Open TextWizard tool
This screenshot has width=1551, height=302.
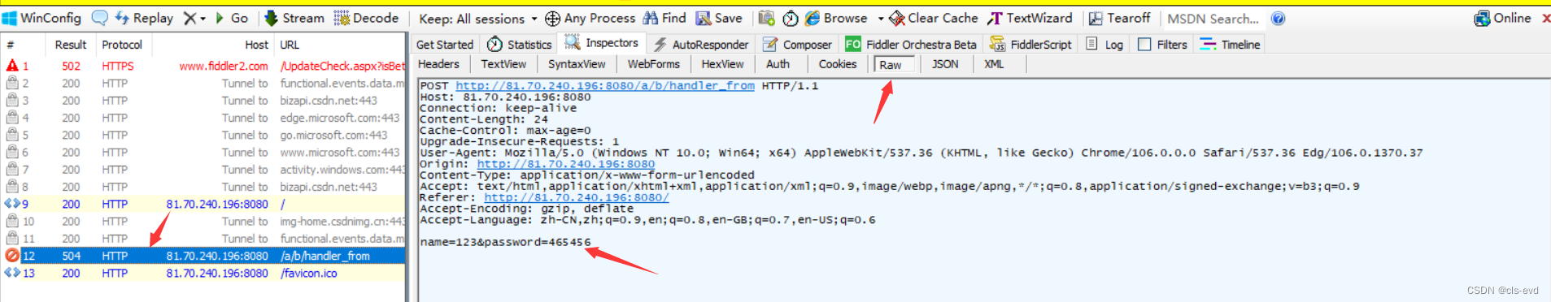tap(1030, 18)
